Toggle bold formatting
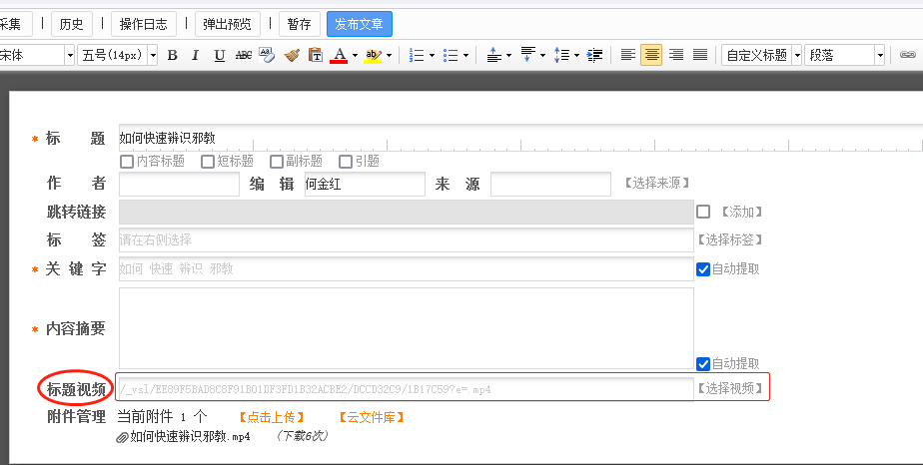Image resolution: width=923 pixels, height=465 pixels. pos(172,55)
